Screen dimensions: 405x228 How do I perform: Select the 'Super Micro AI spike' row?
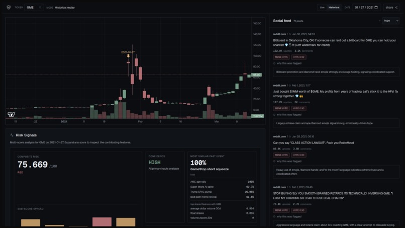point(222,187)
